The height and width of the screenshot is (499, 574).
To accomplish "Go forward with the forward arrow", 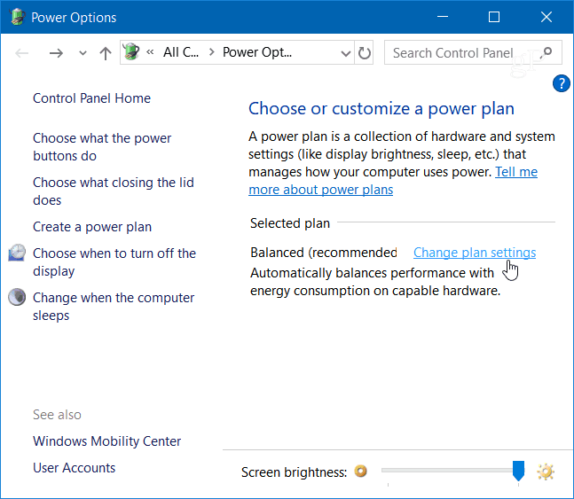I will (56, 53).
